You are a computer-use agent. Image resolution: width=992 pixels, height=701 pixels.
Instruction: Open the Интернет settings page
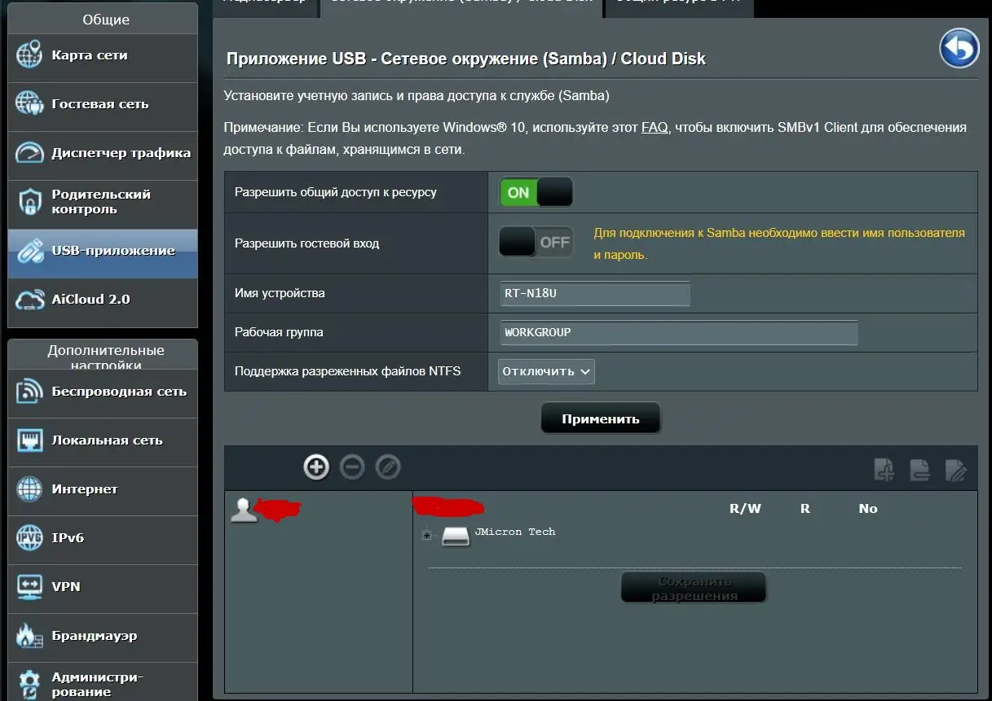tap(103, 490)
